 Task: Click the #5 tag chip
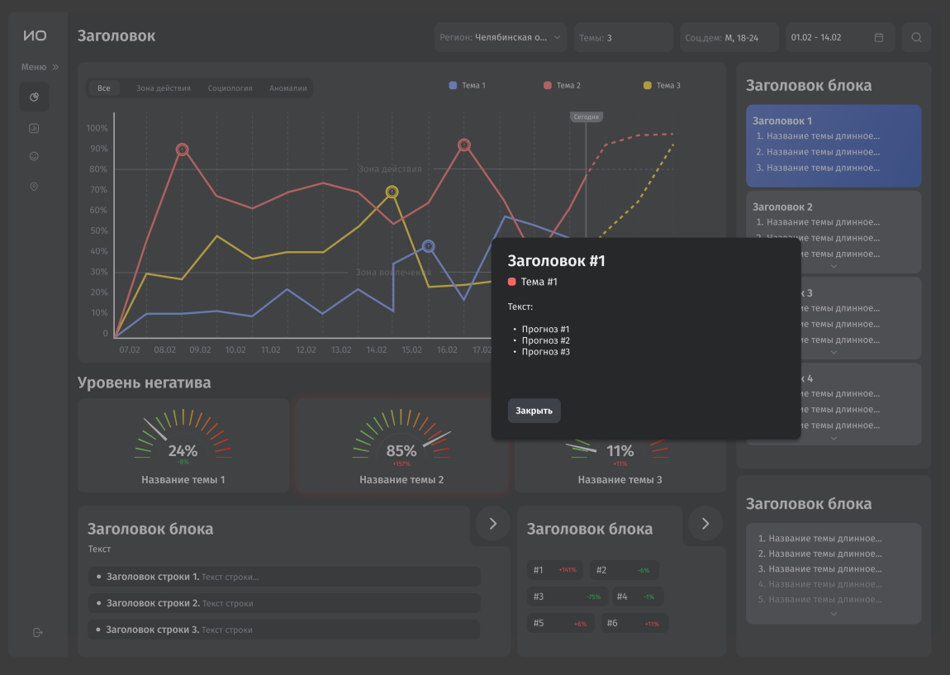coord(560,623)
